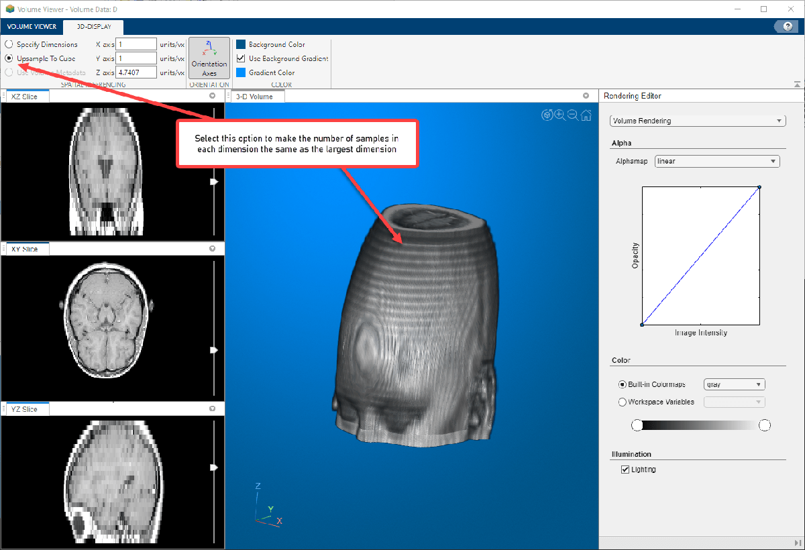This screenshot has width=805, height=550.
Task: Select Built-in Colormaps radio button
Action: 622,384
